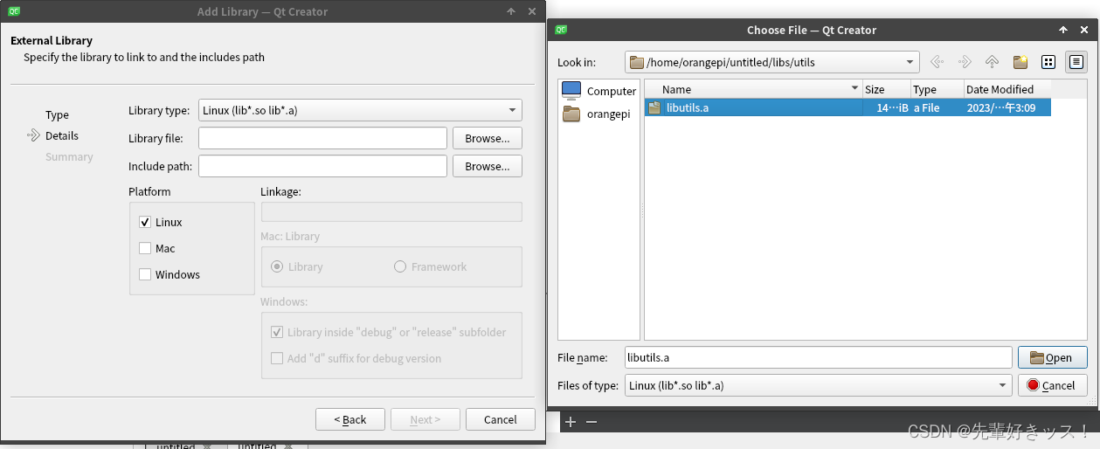Toggle Library inside debug or release subfolder
Viewport: 1100px width, 449px height.
[277, 332]
